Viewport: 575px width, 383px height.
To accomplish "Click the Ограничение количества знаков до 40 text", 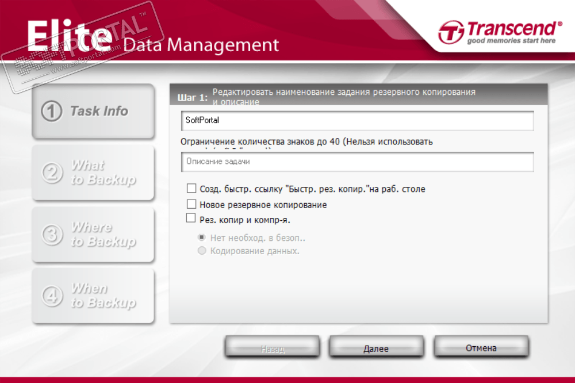I will point(306,141).
